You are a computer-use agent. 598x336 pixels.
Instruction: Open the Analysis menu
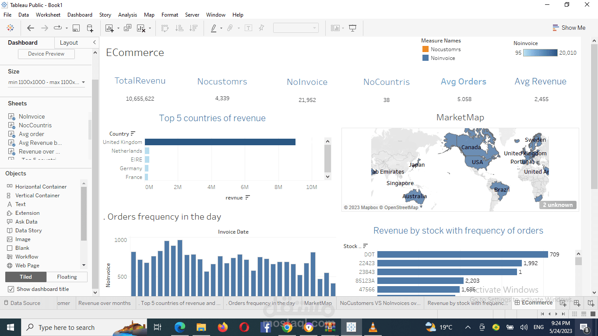(127, 14)
